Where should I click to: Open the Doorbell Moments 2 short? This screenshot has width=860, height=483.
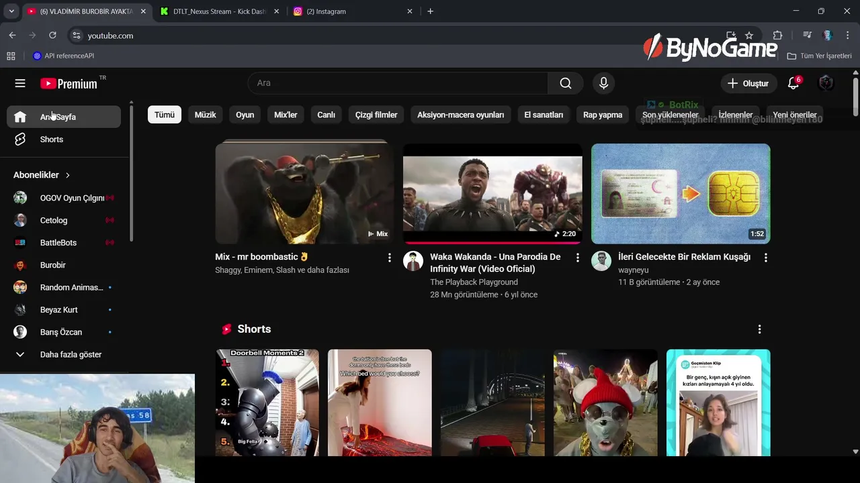[267, 402]
